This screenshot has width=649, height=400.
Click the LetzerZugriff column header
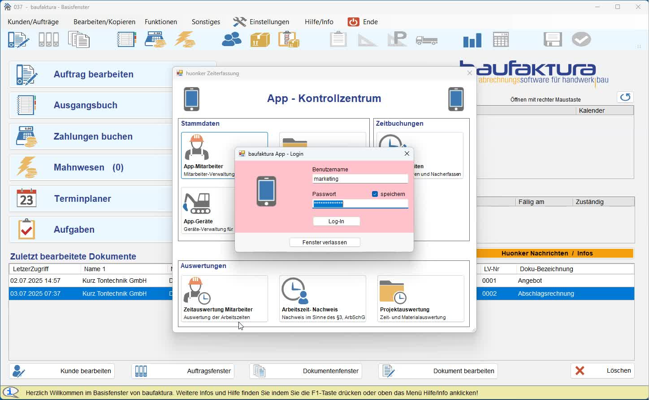pos(45,269)
